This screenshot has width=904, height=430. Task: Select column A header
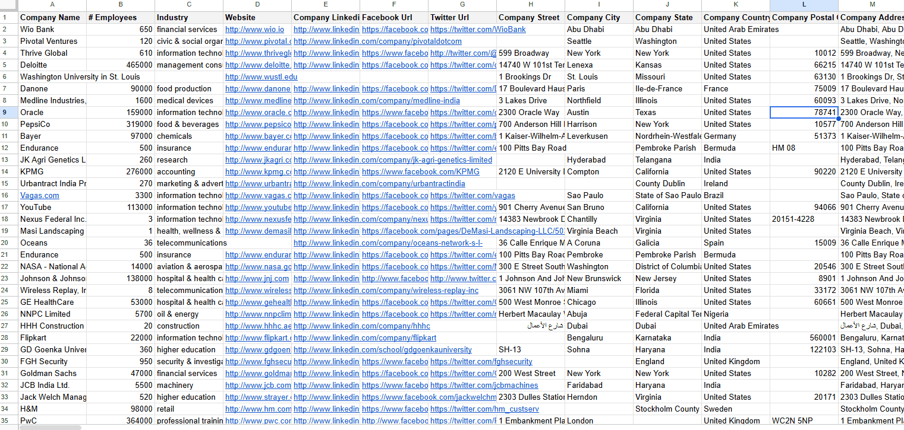pos(52,5)
